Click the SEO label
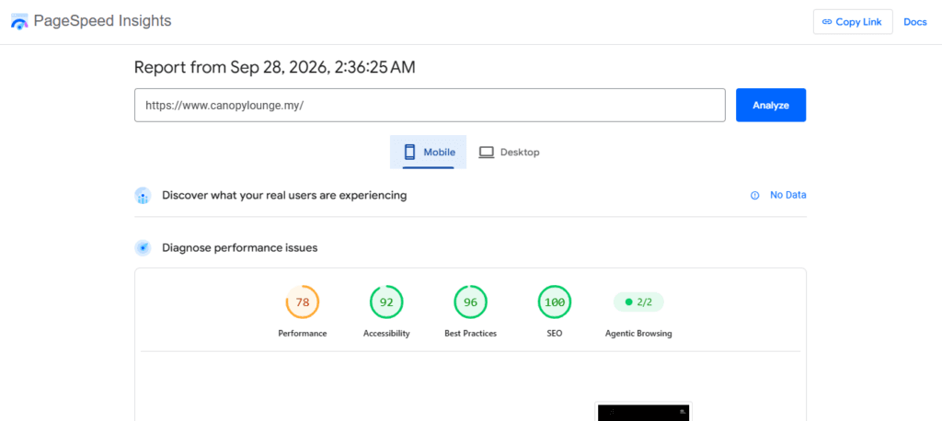 555,334
